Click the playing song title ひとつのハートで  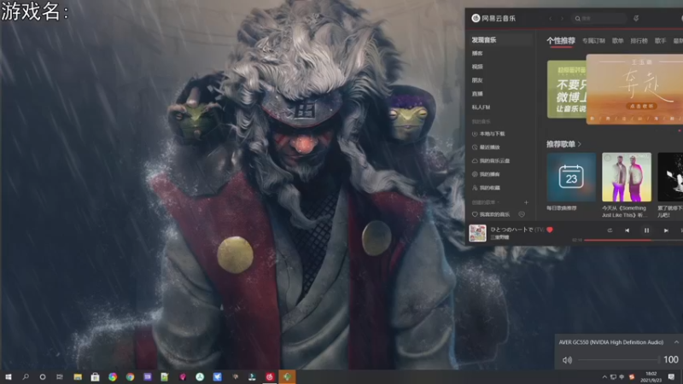pyautogui.click(x=512, y=230)
